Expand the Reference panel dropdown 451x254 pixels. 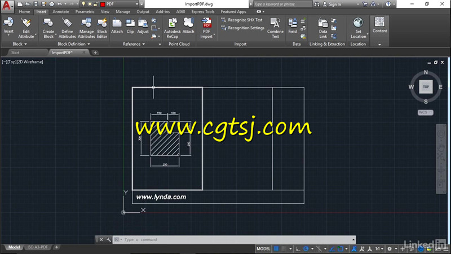pyautogui.click(x=134, y=44)
